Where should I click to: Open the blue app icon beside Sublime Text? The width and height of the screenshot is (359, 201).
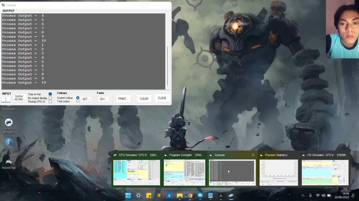tap(169, 195)
